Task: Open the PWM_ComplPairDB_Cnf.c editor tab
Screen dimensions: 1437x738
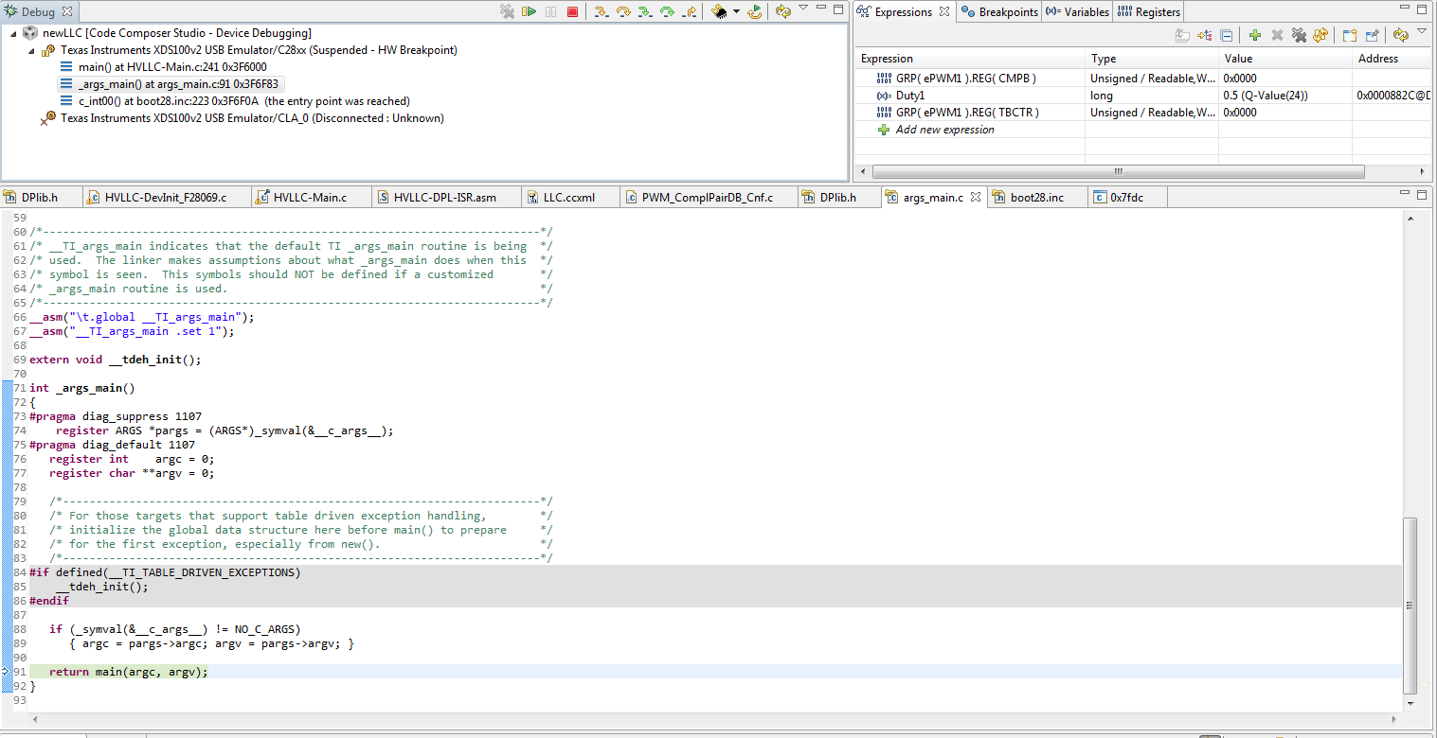Action: [708, 198]
